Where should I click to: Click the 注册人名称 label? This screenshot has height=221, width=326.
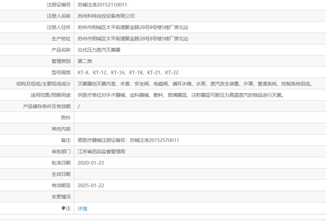click(59, 16)
